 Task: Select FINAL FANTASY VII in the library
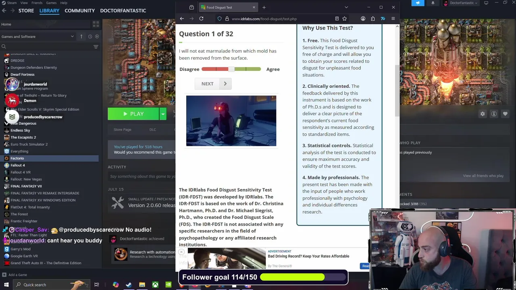coord(26,186)
